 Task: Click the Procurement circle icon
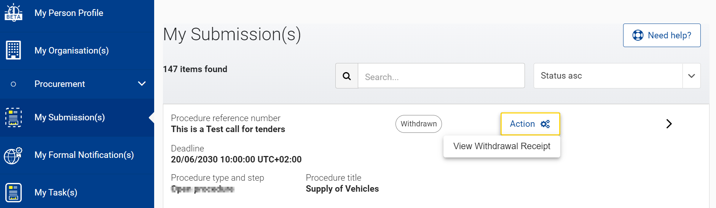(13, 84)
